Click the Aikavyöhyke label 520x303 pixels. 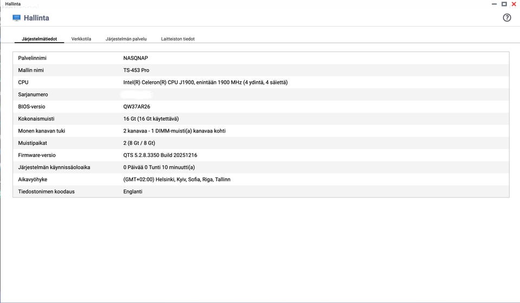(32, 180)
